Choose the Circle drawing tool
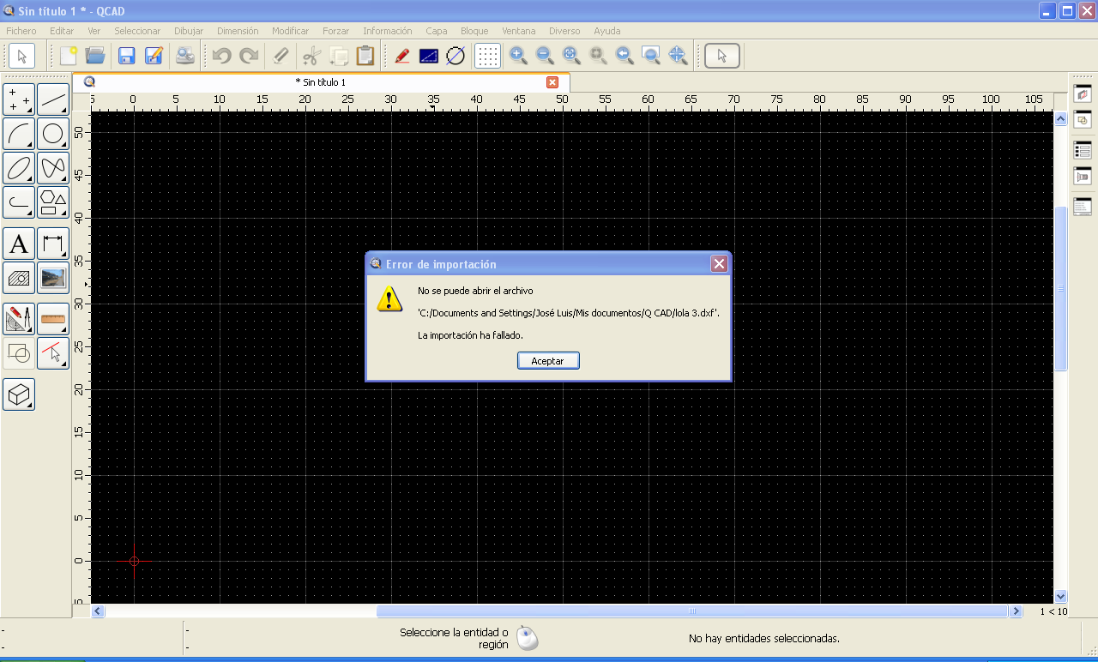Screen dimensions: 1098x662 click(x=53, y=134)
